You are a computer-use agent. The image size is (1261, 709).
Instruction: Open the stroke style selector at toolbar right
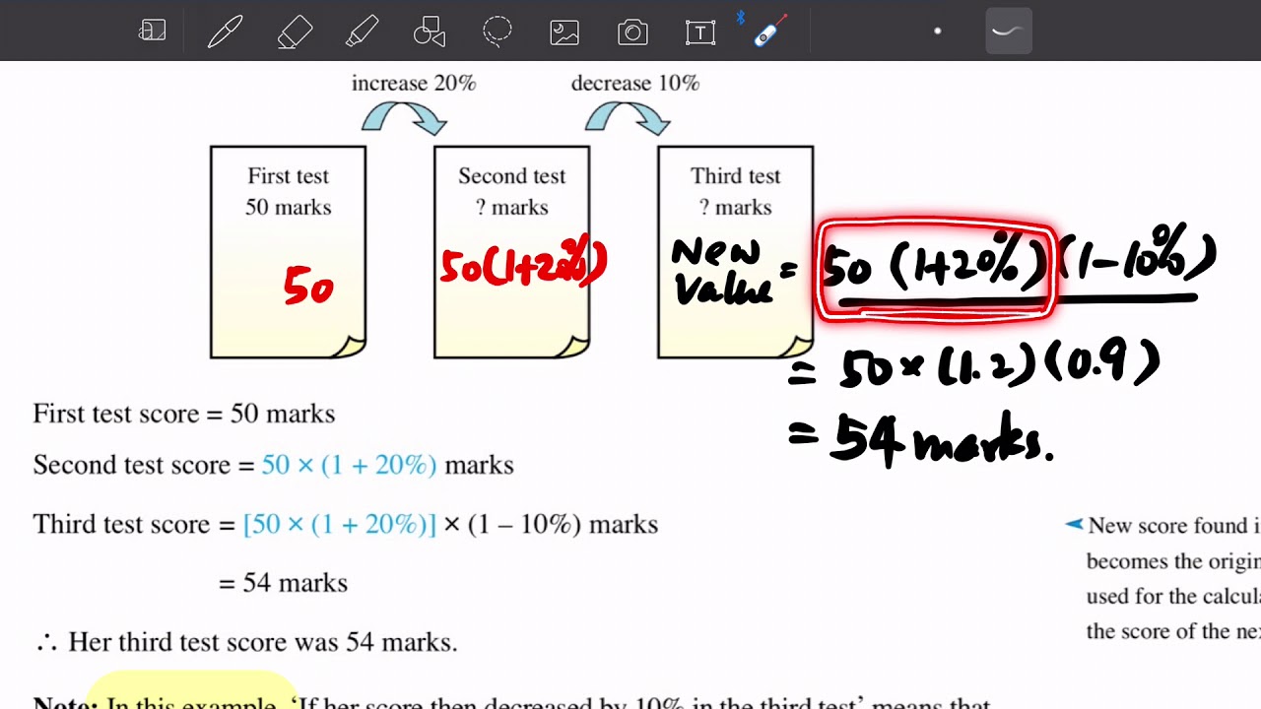coord(1007,31)
